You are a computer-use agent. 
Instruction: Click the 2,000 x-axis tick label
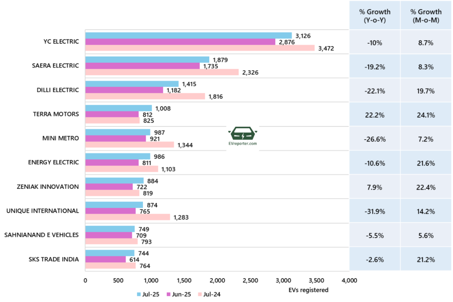pos(217,281)
